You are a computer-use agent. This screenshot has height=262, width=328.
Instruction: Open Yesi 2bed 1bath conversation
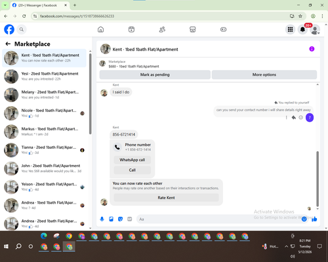click(x=45, y=77)
